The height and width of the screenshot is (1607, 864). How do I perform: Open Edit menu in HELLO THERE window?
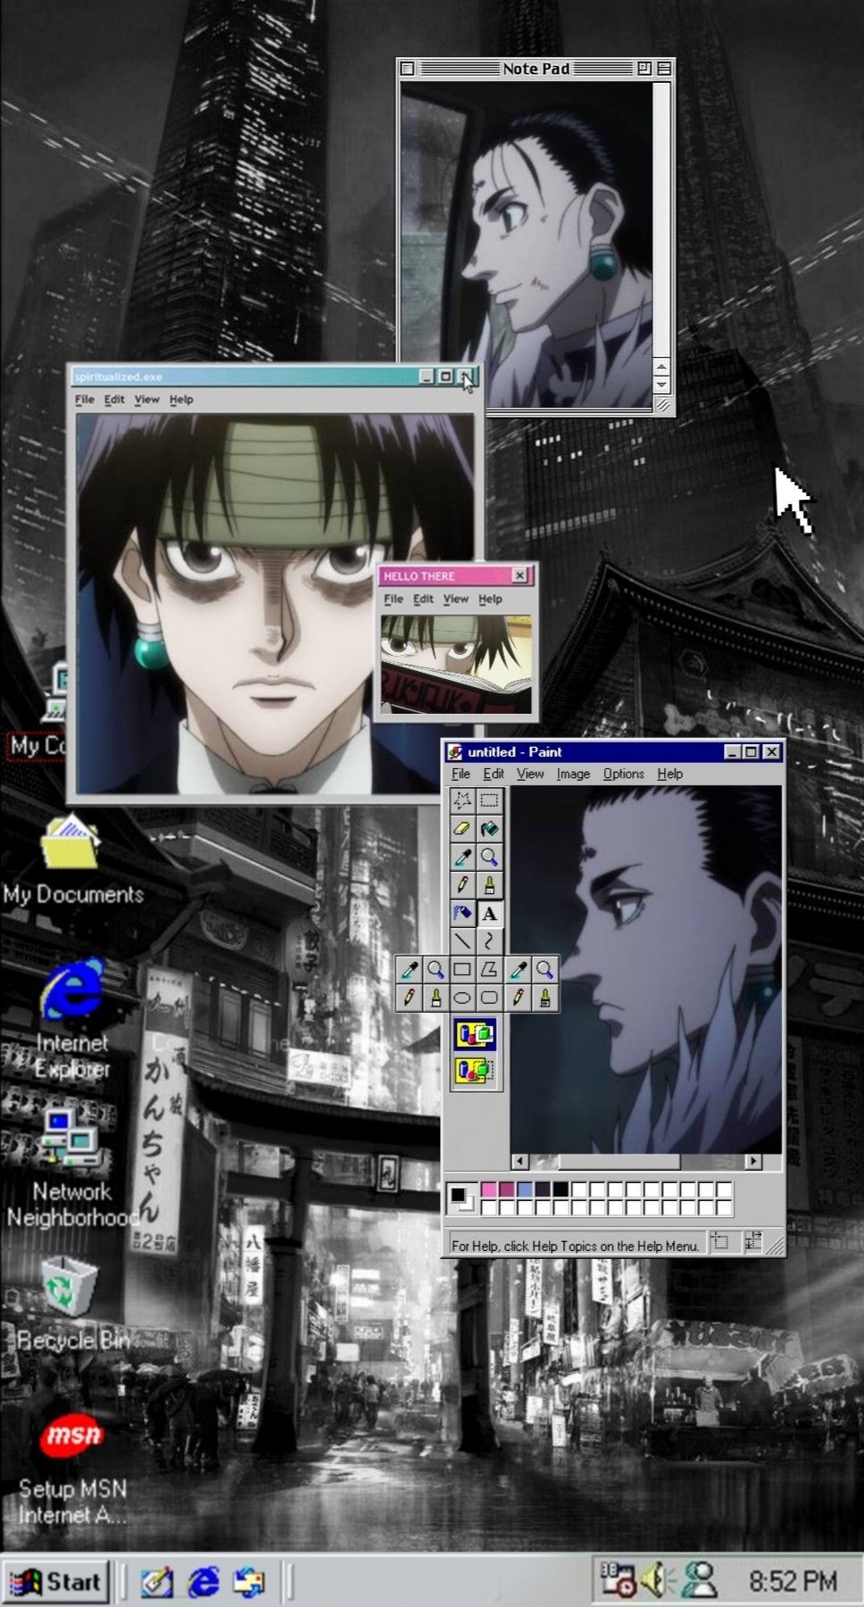pyautogui.click(x=423, y=599)
